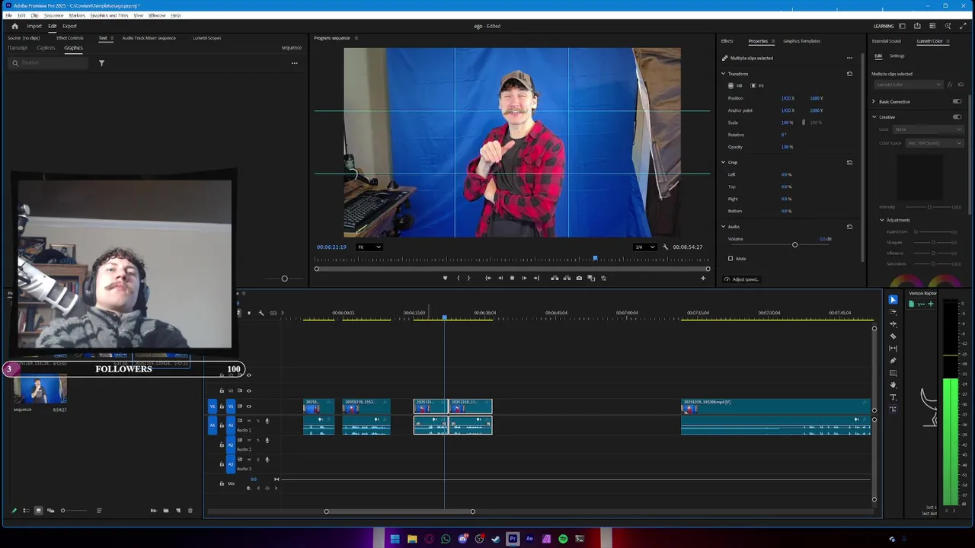Click the Saturation slider in Lumetri

click(933, 264)
